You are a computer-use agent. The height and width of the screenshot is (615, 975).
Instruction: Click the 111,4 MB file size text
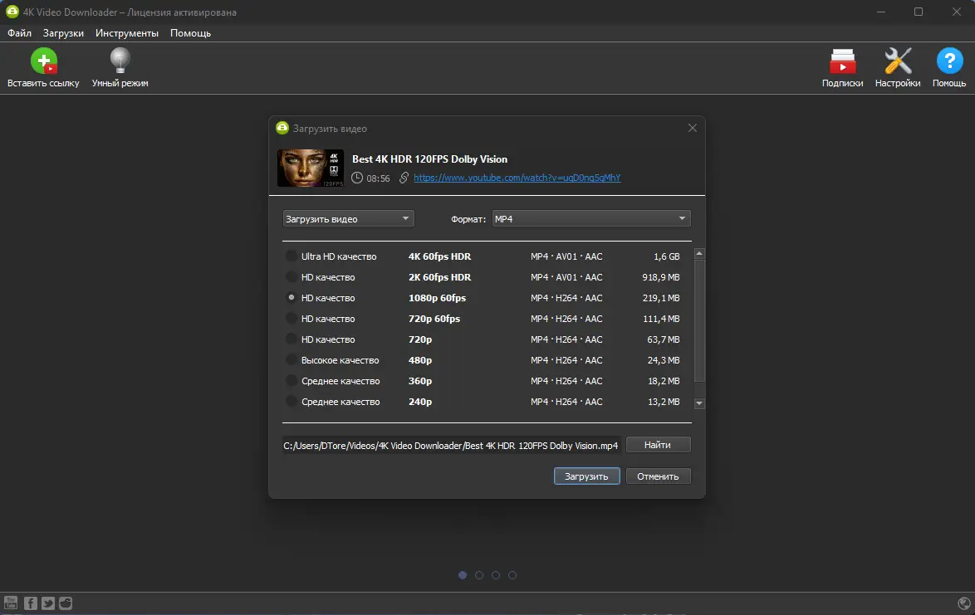[x=661, y=319]
